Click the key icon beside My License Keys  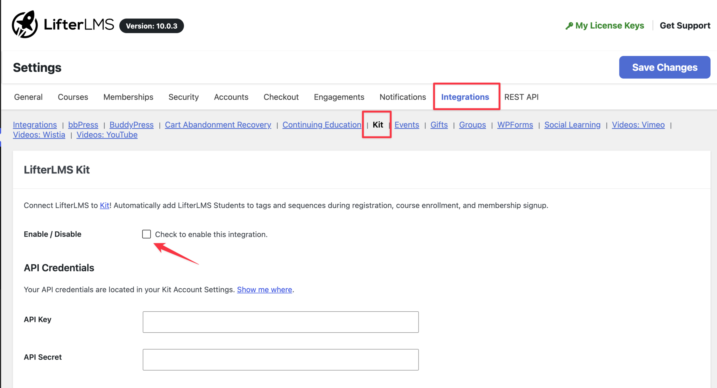(569, 26)
